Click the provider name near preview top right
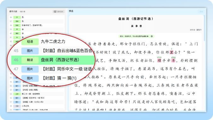This screenshot has width=213, height=120. click(199, 30)
